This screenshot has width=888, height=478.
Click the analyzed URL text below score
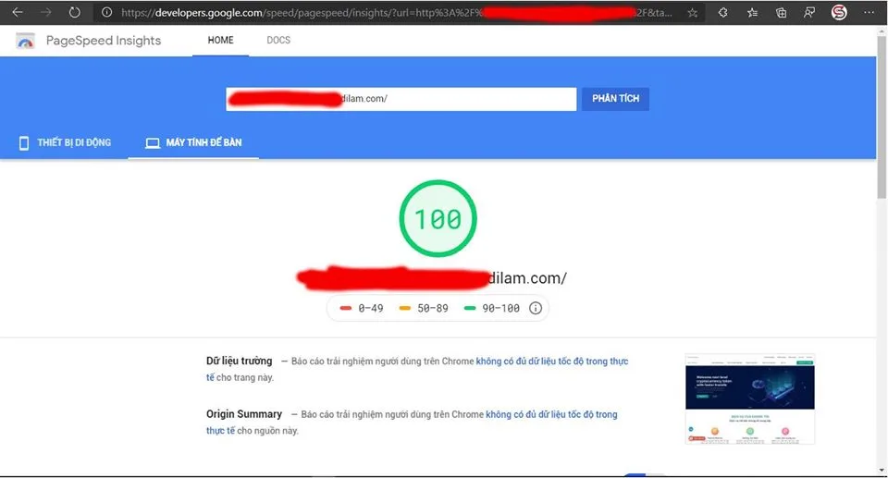[x=432, y=278]
